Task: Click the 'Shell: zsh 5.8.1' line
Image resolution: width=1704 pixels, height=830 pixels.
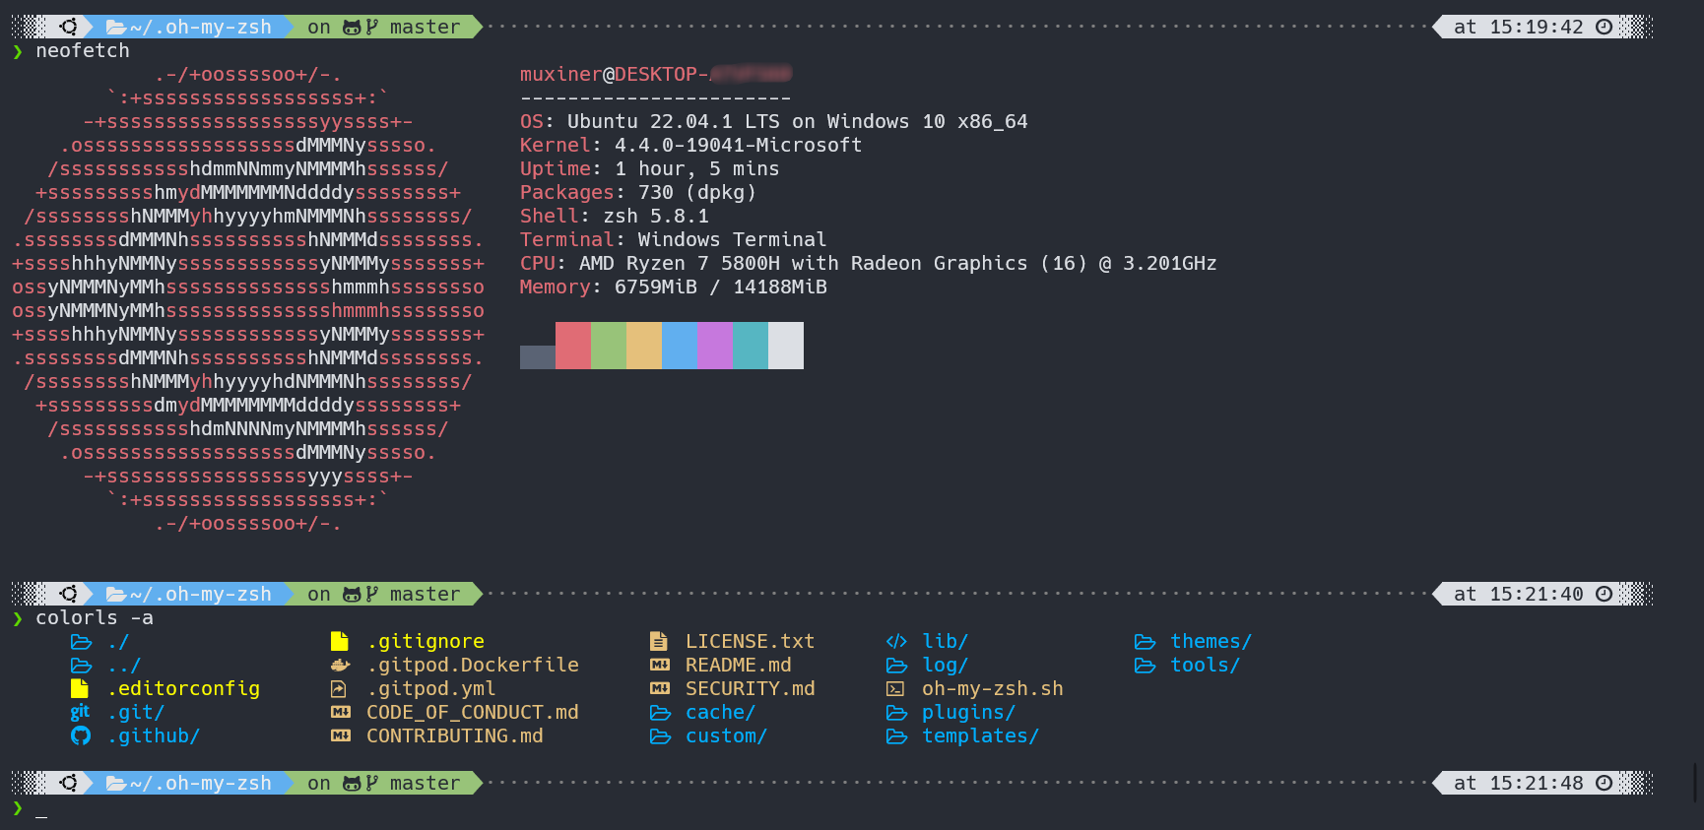Action: (615, 216)
